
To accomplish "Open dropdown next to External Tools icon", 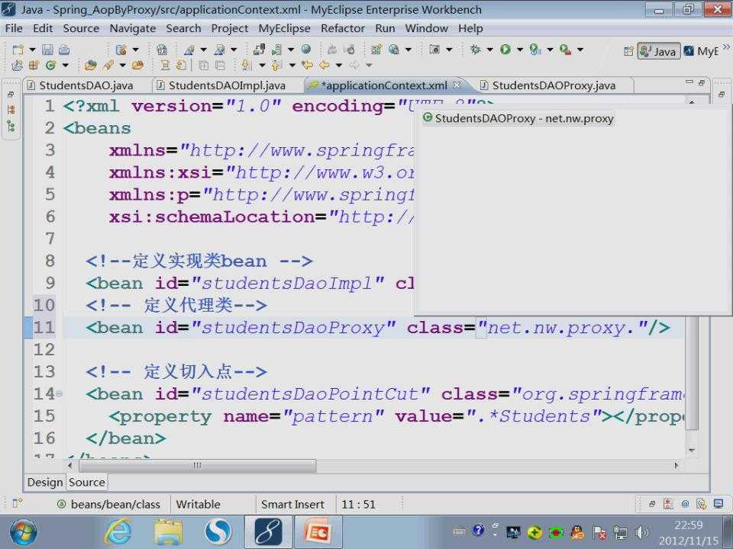I will click(580, 49).
